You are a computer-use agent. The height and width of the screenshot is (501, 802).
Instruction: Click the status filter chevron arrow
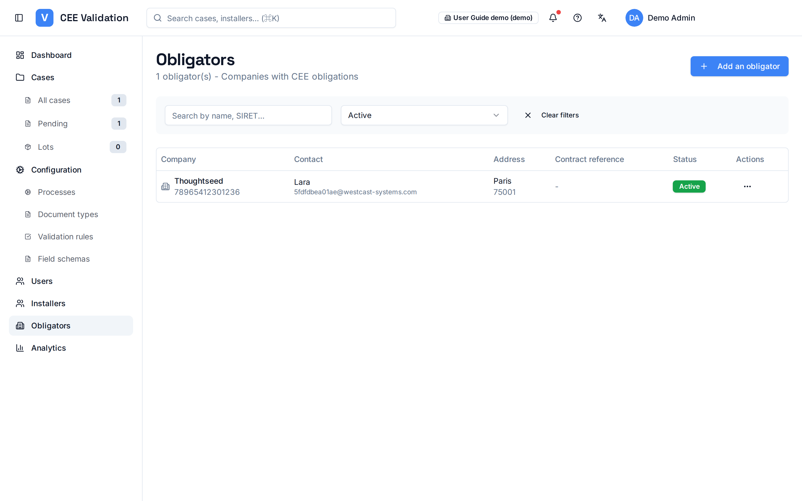[x=496, y=115]
